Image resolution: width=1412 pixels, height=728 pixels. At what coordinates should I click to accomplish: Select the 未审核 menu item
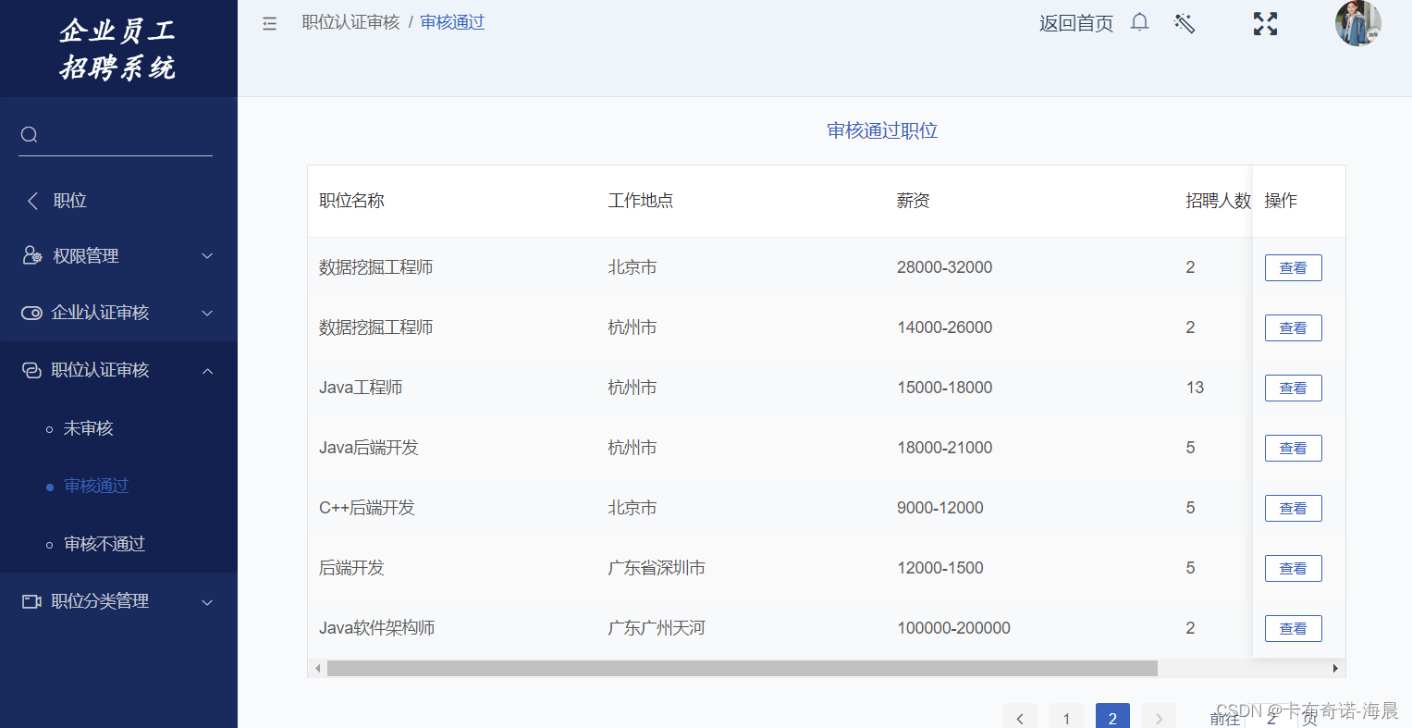click(x=88, y=428)
